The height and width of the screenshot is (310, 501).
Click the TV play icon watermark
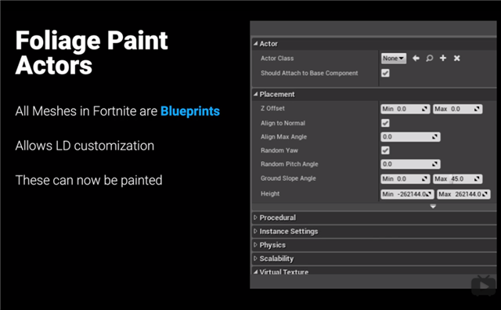484,286
